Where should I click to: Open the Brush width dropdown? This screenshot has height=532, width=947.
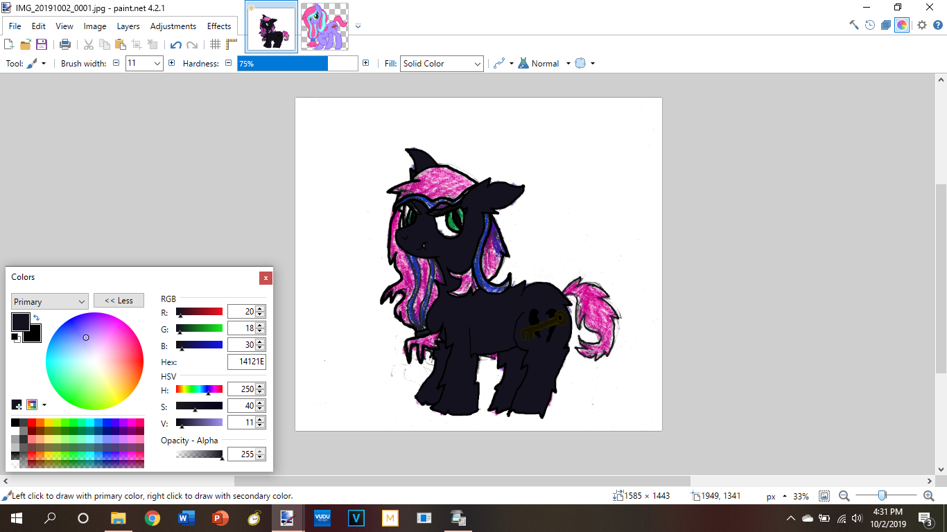click(x=157, y=63)
